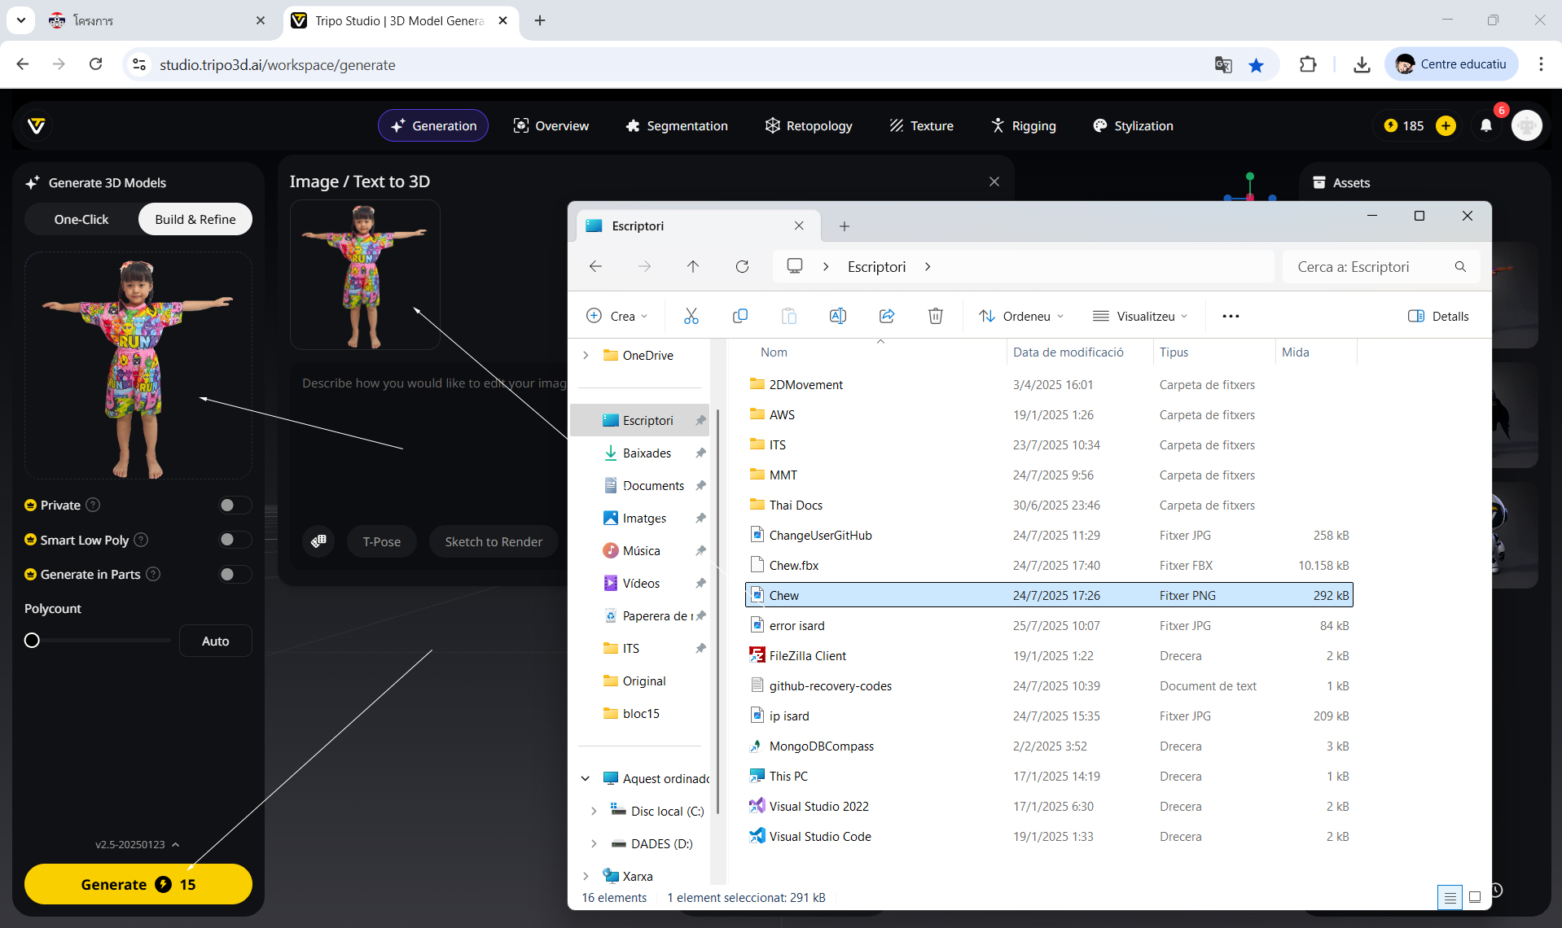Expand the OneDrive tree node
1562x928 pixels.
pos(586,356)
